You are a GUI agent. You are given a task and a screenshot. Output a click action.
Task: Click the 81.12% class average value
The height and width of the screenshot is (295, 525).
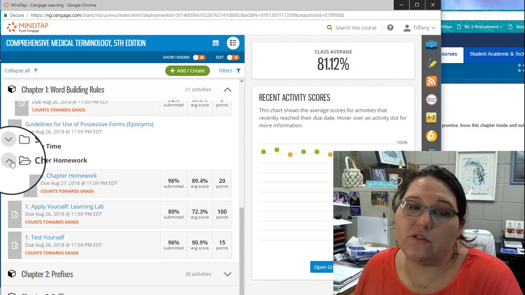(x=333, y=64)
